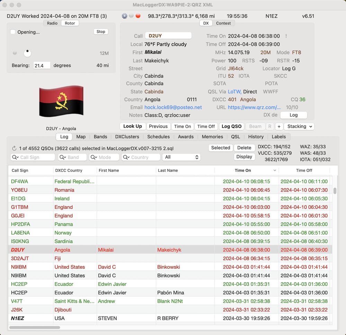
Task: Open the gear settings icon
Action: coord(125,16)
